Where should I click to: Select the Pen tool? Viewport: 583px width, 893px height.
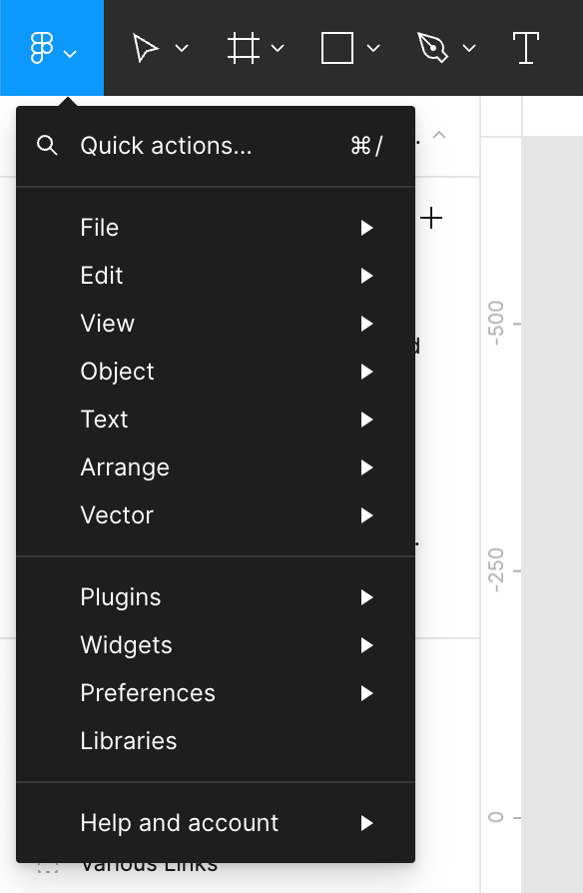[431, 47]
